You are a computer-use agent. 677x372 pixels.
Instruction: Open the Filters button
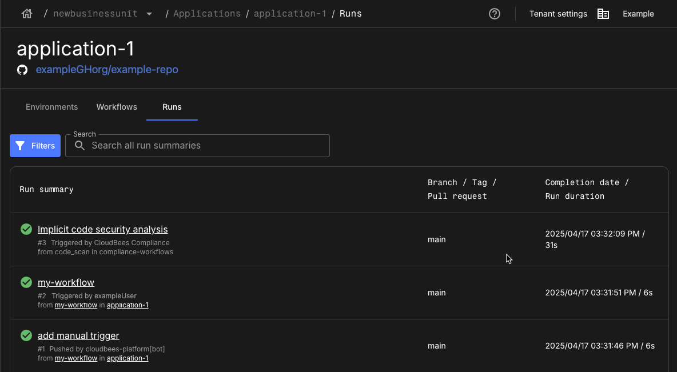click(35, 146)
